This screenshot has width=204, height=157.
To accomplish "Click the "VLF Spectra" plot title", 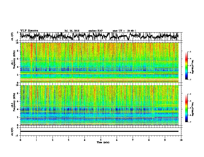I will pyautogui.click(x=29, y=31).
